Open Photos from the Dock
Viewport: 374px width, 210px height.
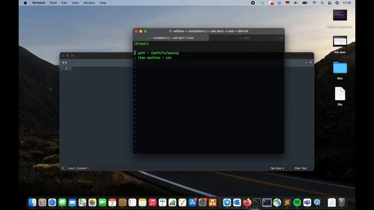[x=92, y=202]
